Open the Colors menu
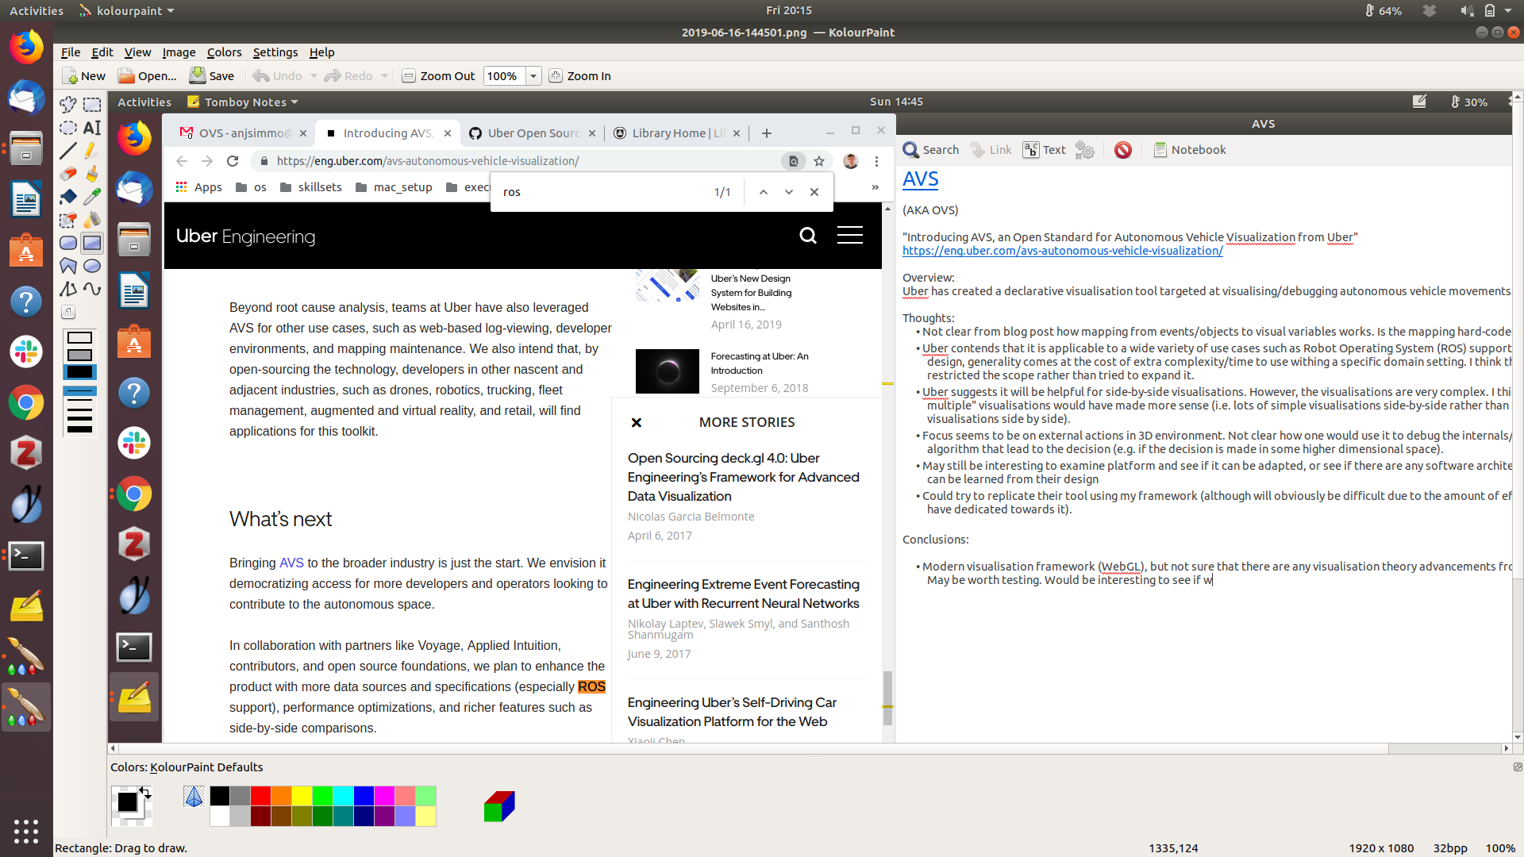1524x857 pixels. [224, 52]
